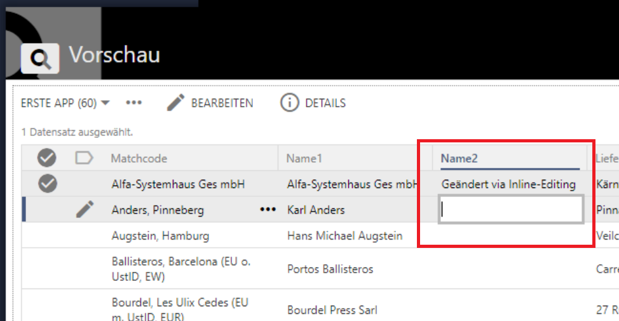Click the info circle Details icon

click(290, 103)
